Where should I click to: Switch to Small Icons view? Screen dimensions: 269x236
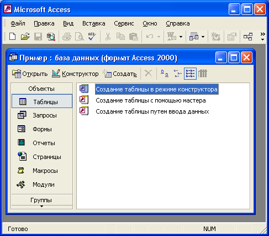[x=177, y=74]
